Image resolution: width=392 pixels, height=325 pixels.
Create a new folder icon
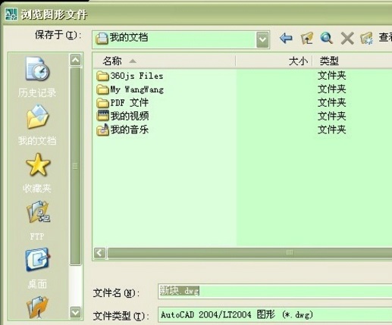(x=366, y=39)
